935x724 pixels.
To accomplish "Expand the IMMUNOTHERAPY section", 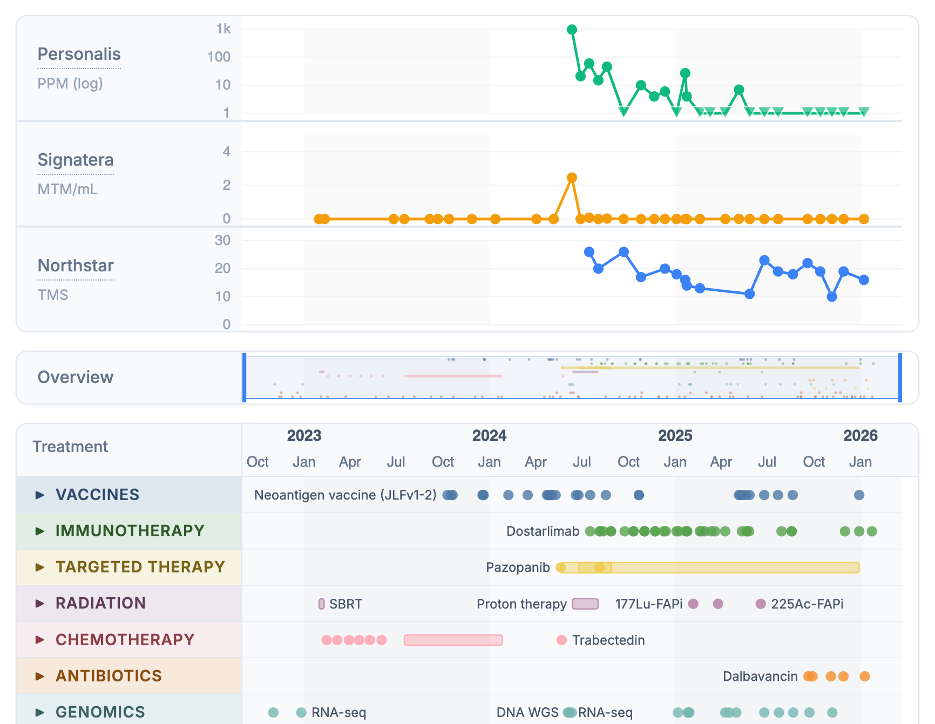I will [x=38, y=531].
